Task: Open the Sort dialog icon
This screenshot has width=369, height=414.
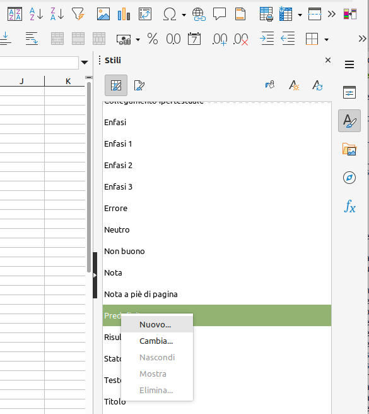Action: pyautogui.click(x=15, y=14)
